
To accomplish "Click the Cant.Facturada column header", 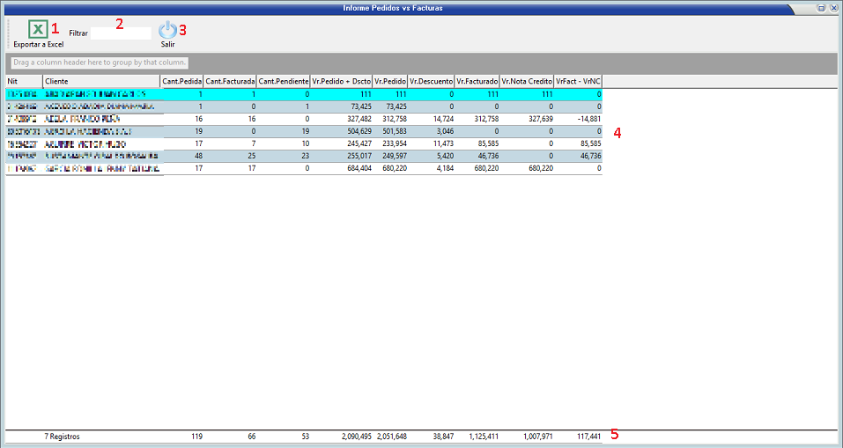I will tap(230, 81).
